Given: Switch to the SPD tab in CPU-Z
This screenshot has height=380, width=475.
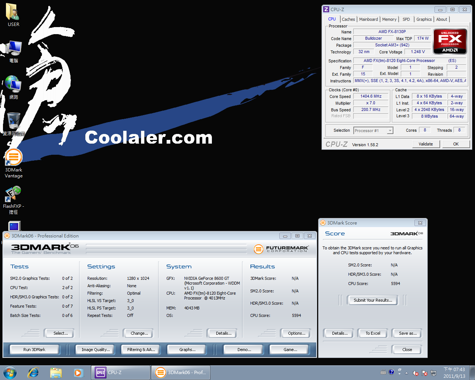Looking at the screenshot, I should (x=406, y=19).
